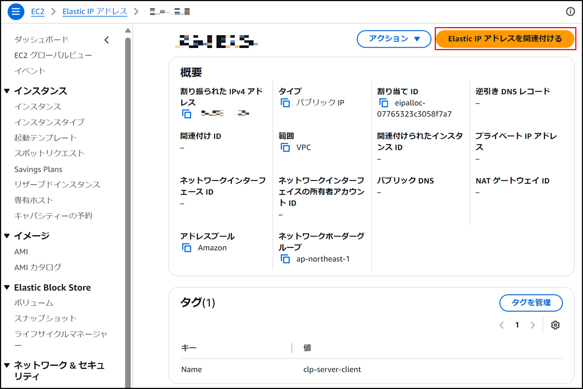The width and height of the screenshot is (583, 389).
Task: Open tag table settings gear
Action: 555,325
